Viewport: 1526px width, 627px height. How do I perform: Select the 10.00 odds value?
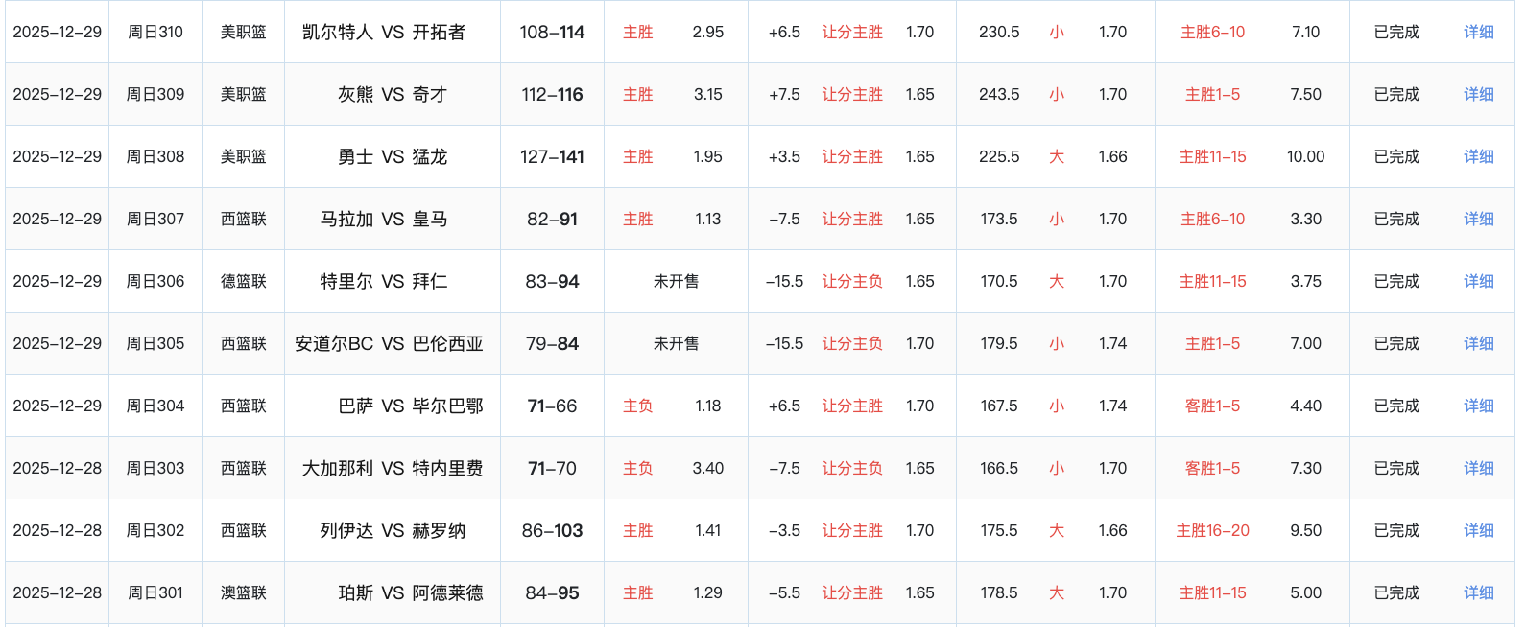coord(1305,156)
